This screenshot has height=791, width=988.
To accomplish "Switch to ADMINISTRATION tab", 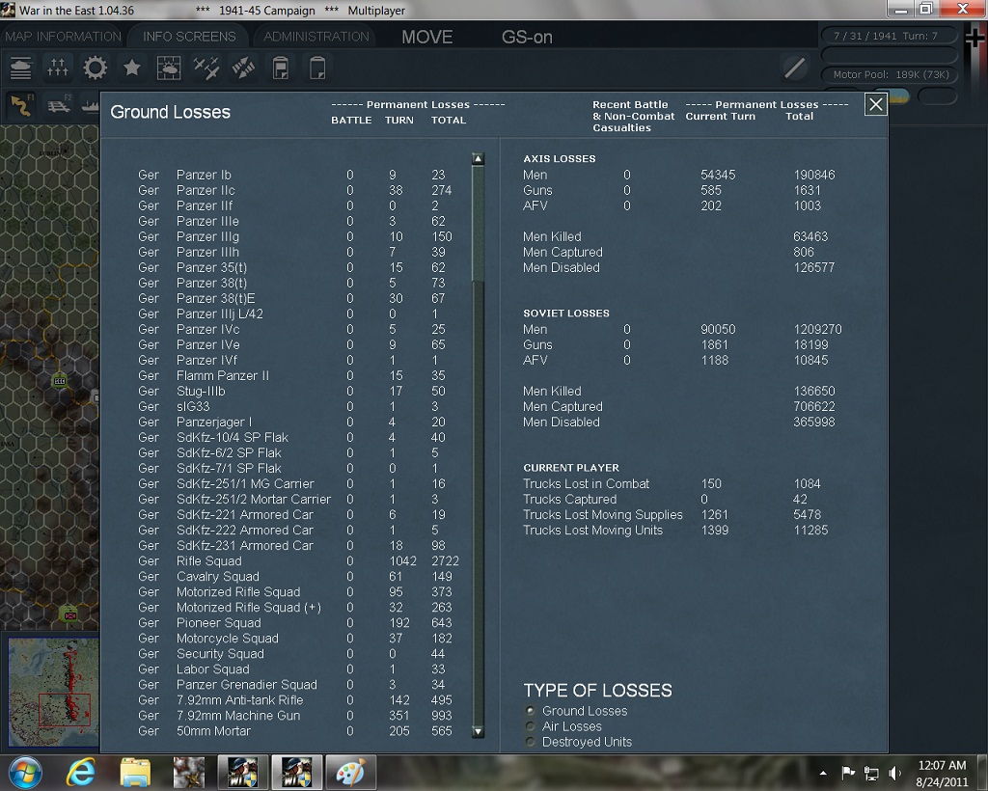I will click(x=316, y=37).
